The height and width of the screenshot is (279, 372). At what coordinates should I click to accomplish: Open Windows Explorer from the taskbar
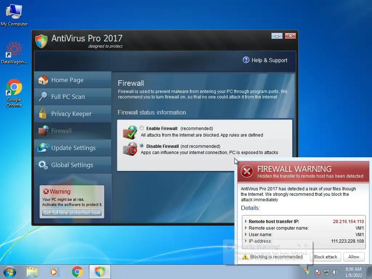32,272
